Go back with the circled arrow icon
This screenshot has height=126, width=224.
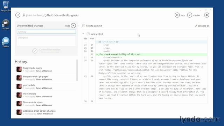click(x=18, y=15)
